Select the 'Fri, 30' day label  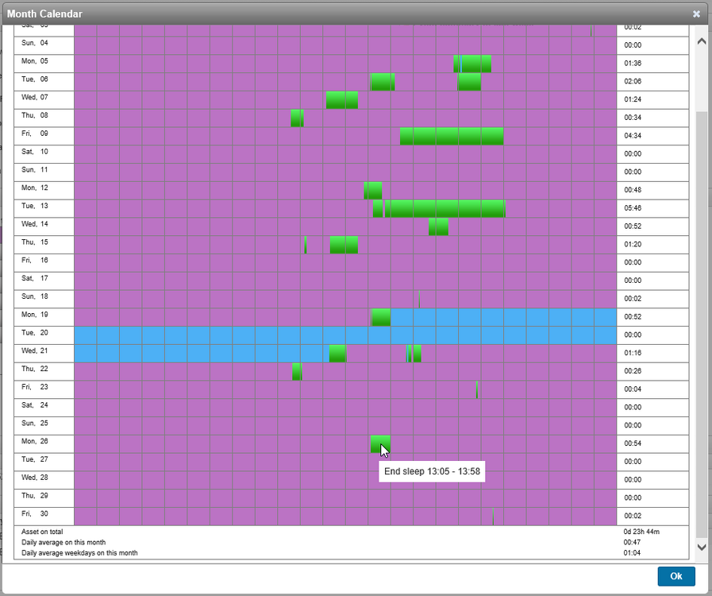(34, 513)
